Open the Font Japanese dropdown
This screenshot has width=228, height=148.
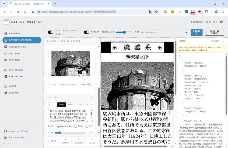(x=63, y=127)
